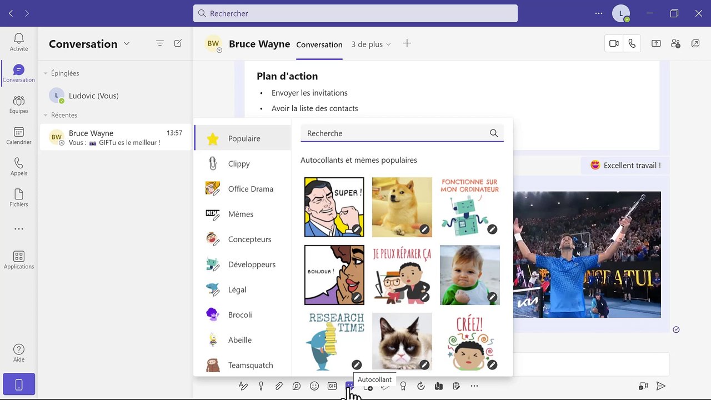
Task: Open the Brocoli sticker category
Action: click(x=243, y=315)
